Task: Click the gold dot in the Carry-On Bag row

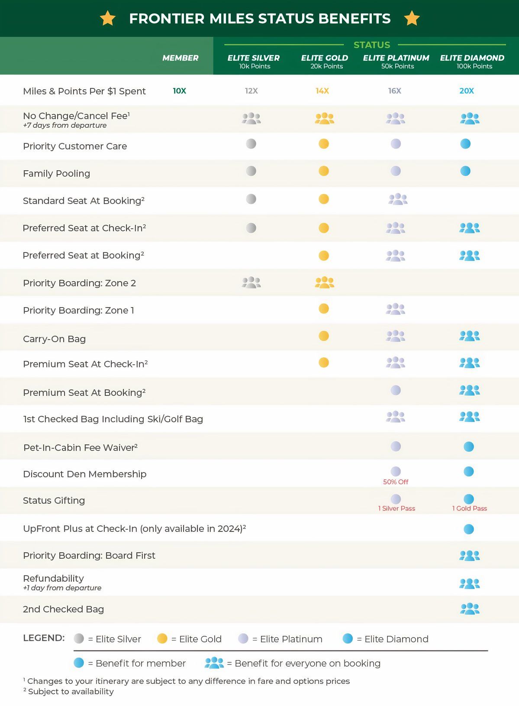Action: pyautogui.click(x=324, y=336)
